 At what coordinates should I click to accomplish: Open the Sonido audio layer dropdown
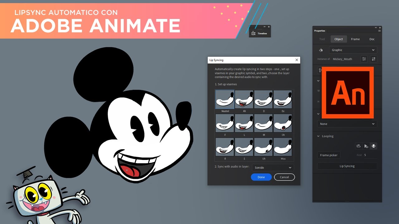point(273,168)
